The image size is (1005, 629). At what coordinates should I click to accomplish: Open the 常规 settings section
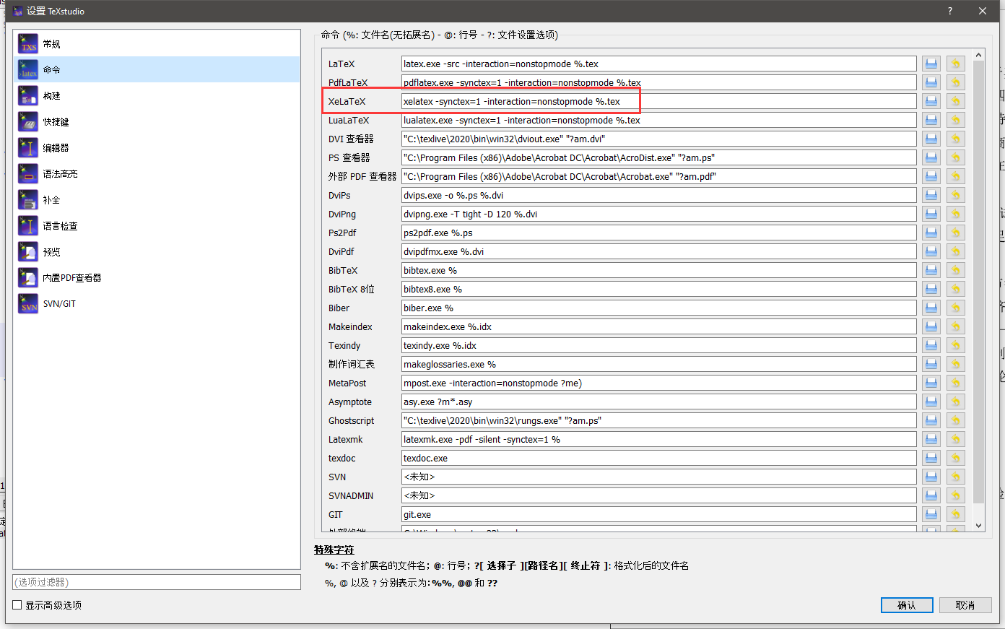pyautogui.click(x=51, y=43)
